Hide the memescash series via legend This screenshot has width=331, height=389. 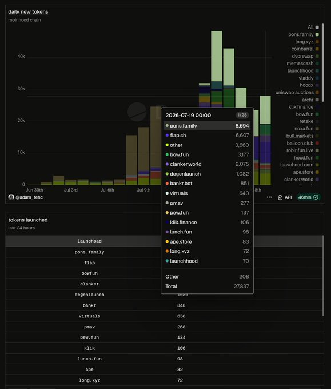tap(303, 63)
